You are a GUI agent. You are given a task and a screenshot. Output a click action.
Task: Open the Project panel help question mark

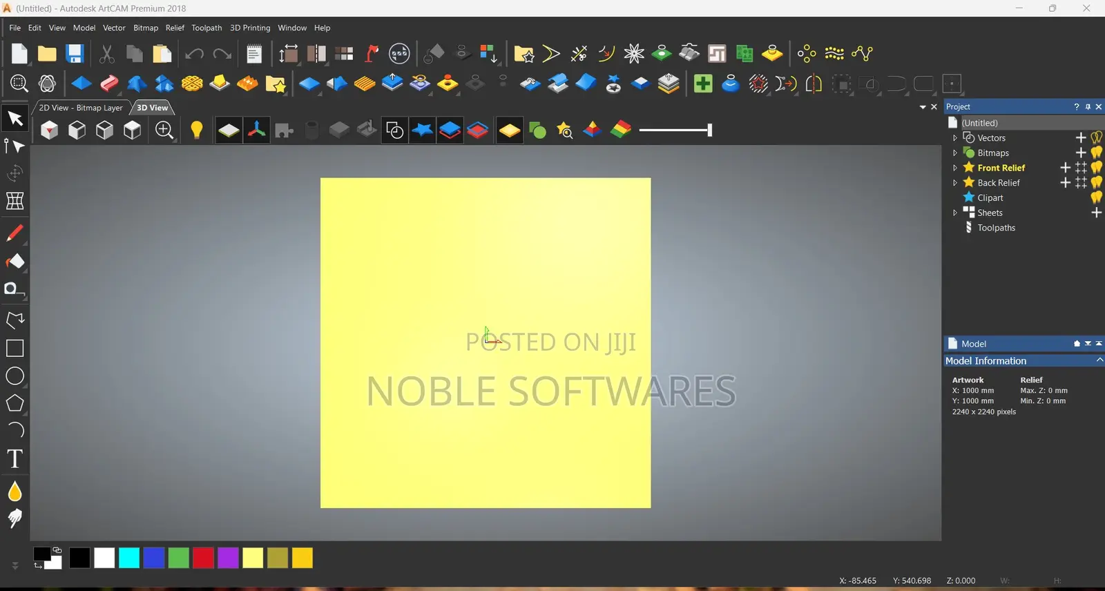click(1076, 106)
